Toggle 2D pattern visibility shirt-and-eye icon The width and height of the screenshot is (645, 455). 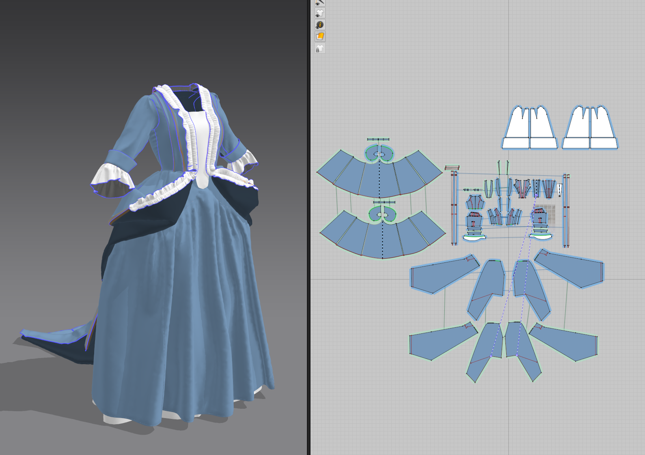coord(320,13)
